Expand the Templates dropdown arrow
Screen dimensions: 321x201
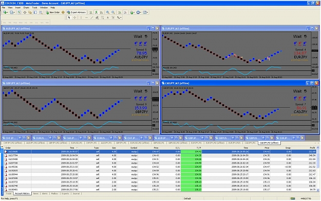tap(147, 12)
